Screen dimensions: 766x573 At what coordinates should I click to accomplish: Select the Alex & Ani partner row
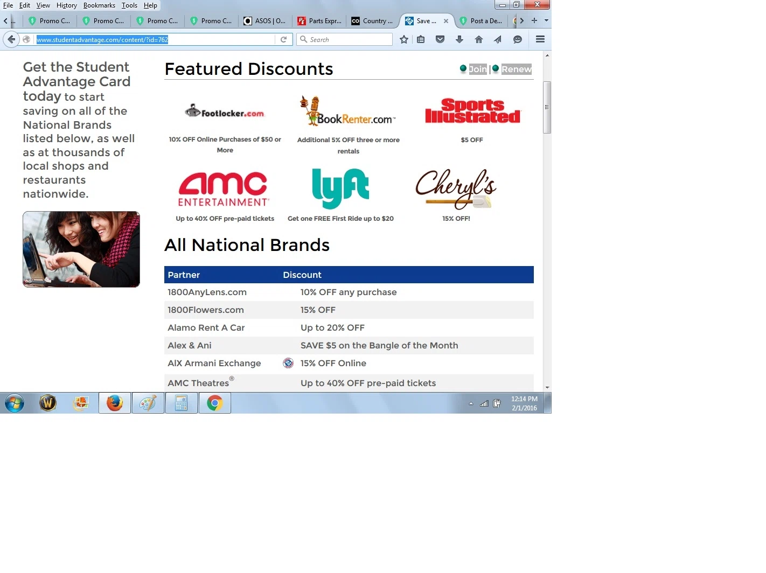[x=349, y=346]
